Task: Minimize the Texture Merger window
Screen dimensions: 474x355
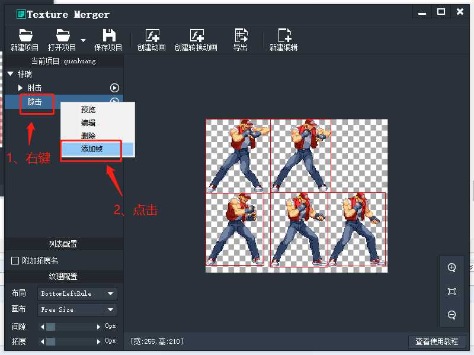Action: (422, 12)
